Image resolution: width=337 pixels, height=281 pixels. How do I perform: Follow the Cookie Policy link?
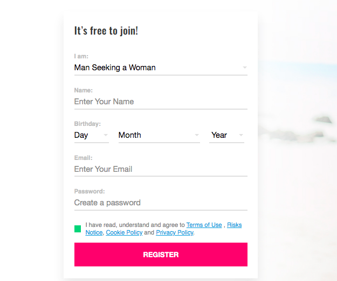pyautogui.click(x=124, y=232)
